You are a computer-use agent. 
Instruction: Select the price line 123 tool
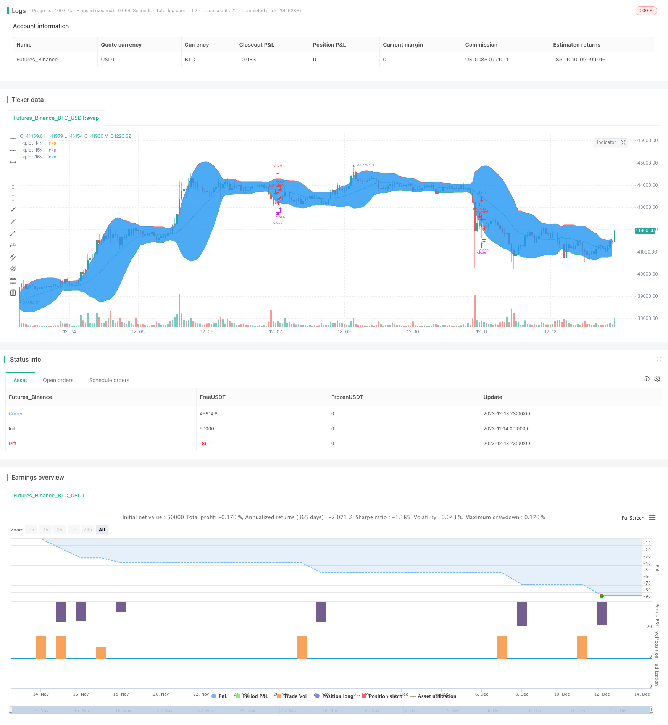pyautogui.click(x=13, y=245)
